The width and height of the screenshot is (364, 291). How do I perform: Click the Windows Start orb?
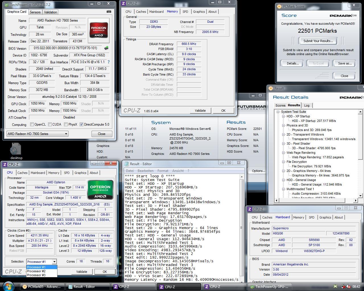8,286
